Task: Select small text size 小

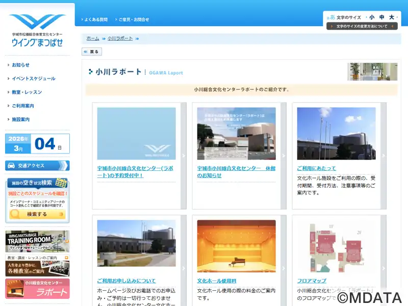Action: [x=372, y=17]
